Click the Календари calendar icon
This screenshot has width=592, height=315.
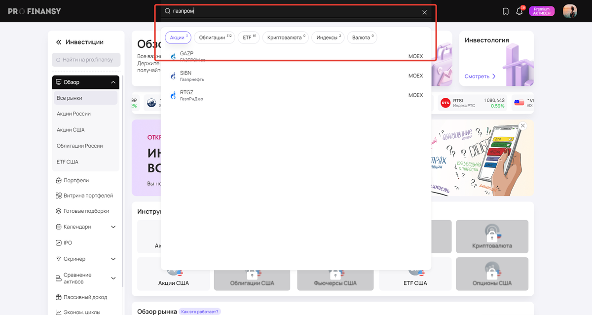59,227
